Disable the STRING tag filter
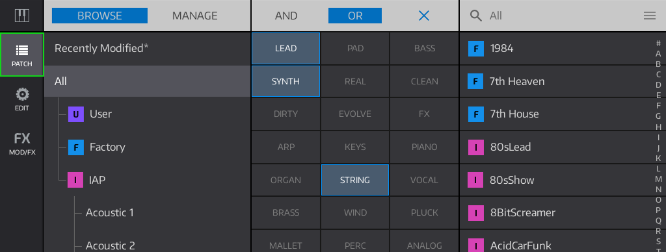The image size is (666, 252). tap(355, 180)
